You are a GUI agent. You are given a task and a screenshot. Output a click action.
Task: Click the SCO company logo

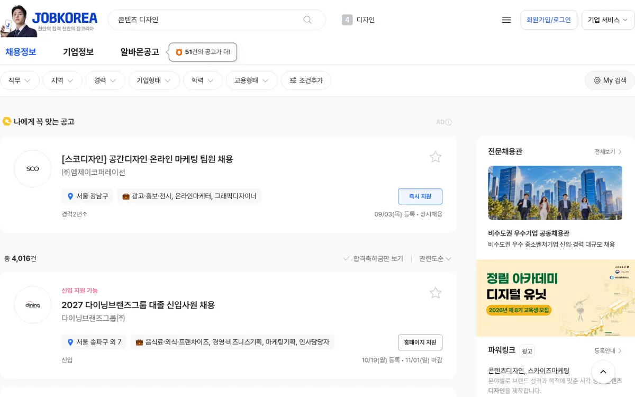tap(33, 169)
